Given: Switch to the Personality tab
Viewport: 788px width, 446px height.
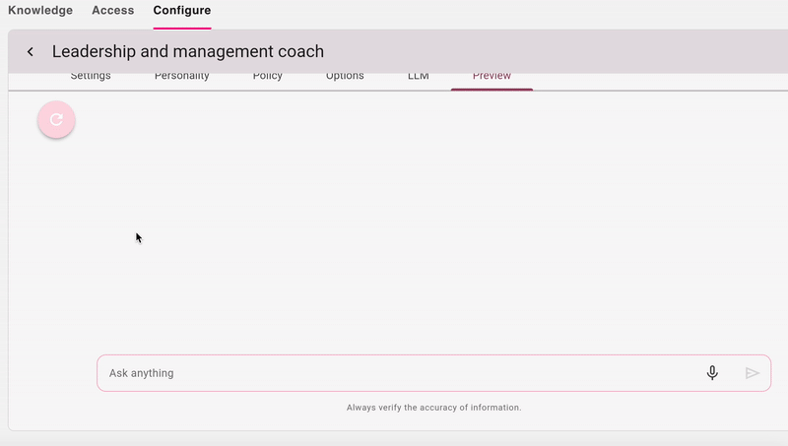Looking at the screenshot, I should pyautogui.click(x=182, y=78).
